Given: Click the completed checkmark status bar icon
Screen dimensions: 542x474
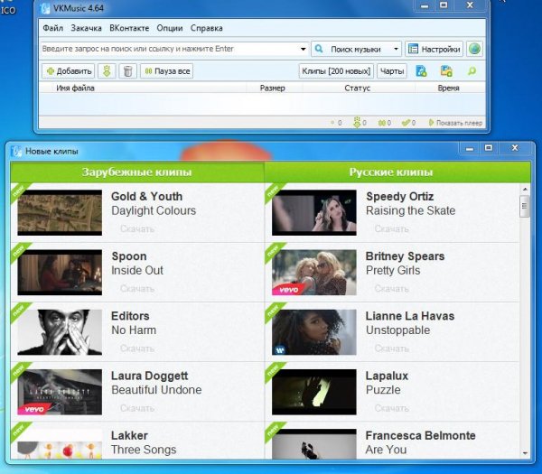Looking at the screenshot, I should click(408, 123).
